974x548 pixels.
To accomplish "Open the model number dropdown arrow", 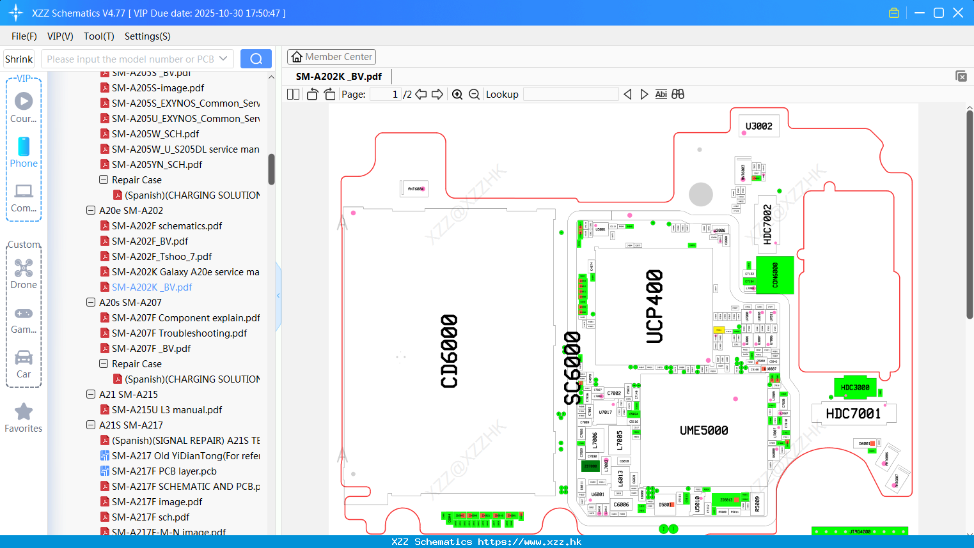I will [223, 59].
